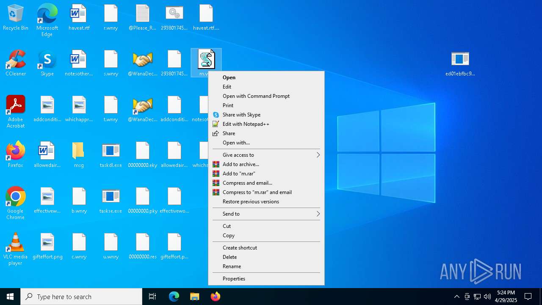Choose Edit in the context menu
This screenshot has width=542, height=305.
coord(266,87)
